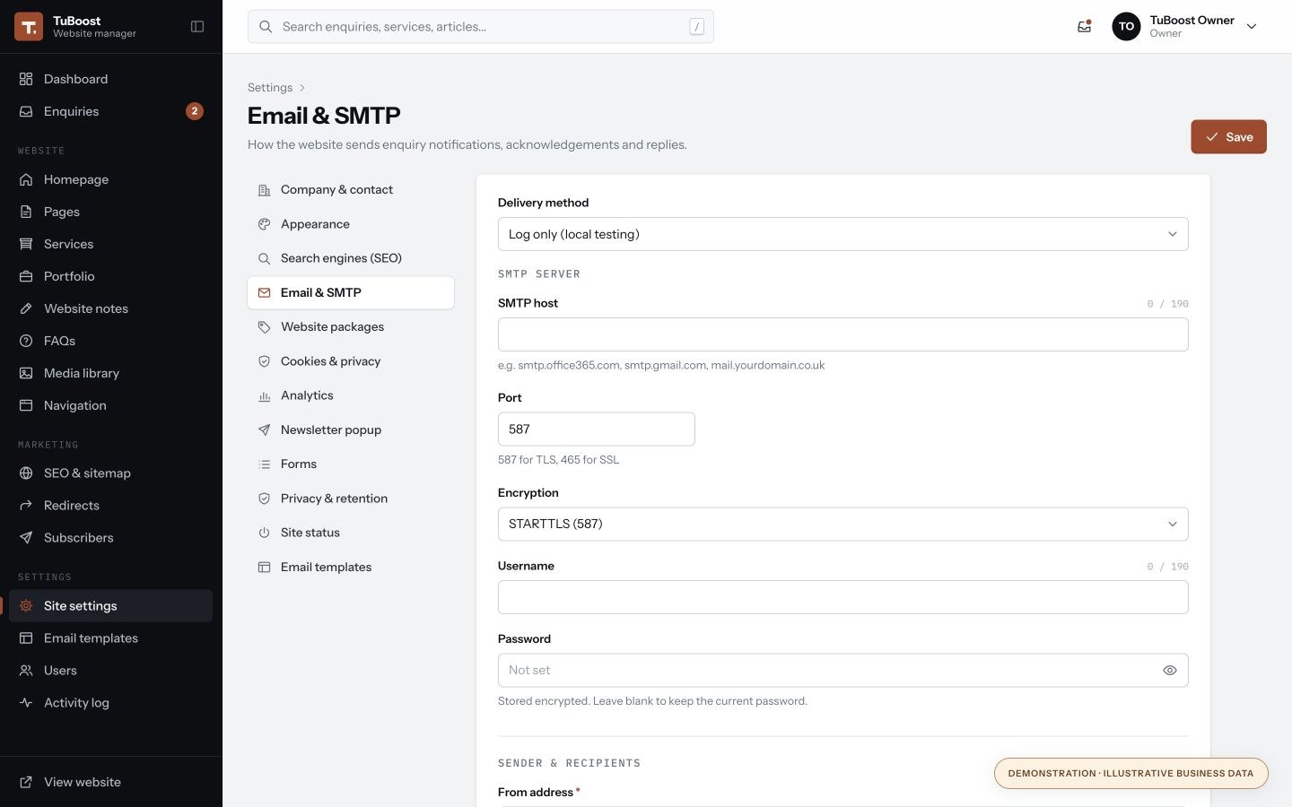The height and width of the screenshot is (807, 1292).
Task: Show password using the eye icon
Action: [x=1169, y=671]
